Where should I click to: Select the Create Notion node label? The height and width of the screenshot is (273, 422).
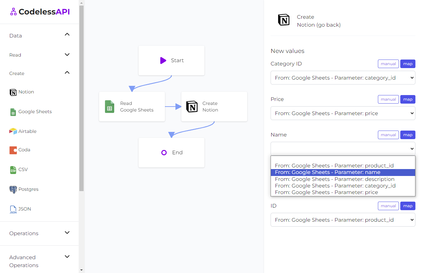coord(210,107)
